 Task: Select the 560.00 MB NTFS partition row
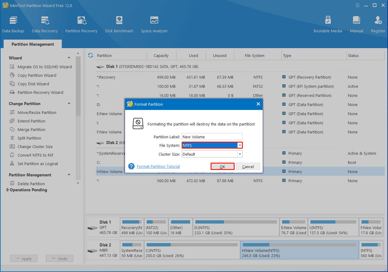pyautogui.click(x=240, y=181)
